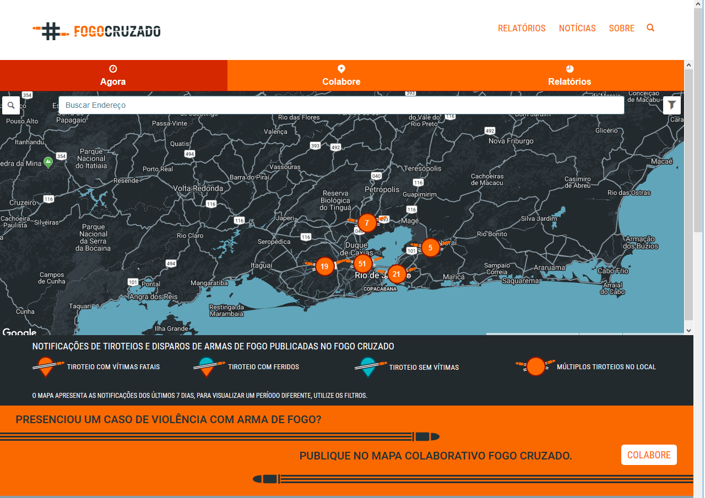
Task: Click the map scrollbar down arrow
Action: click(688, 330)
